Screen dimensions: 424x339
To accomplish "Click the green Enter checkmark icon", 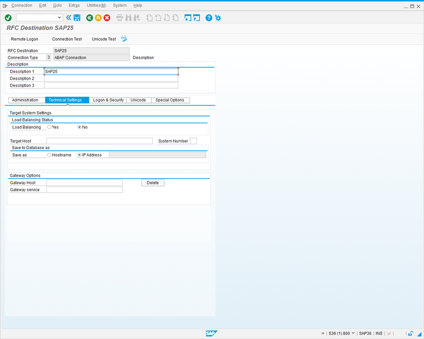I will pyautogui.click(x=8, y=18).
